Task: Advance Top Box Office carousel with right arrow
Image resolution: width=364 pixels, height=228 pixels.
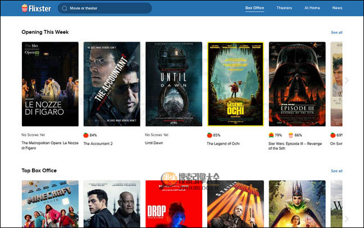Action: click(347, 218)
